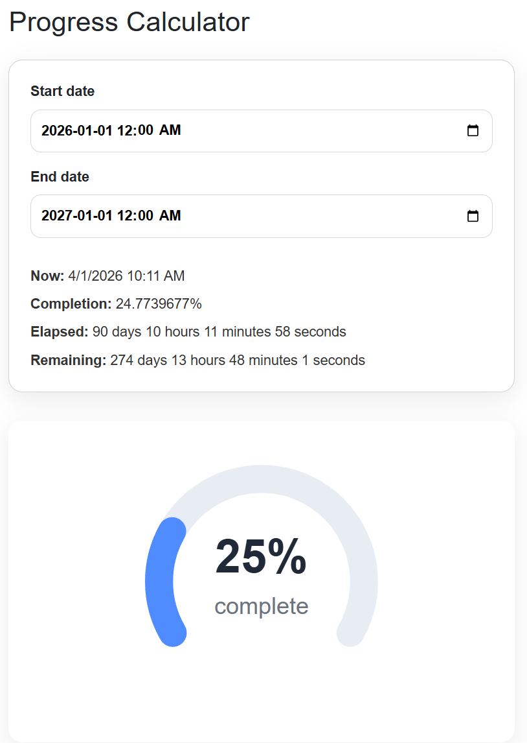527x743 pixels.
Task: Click the "End date" label
Action: (60, 177)
